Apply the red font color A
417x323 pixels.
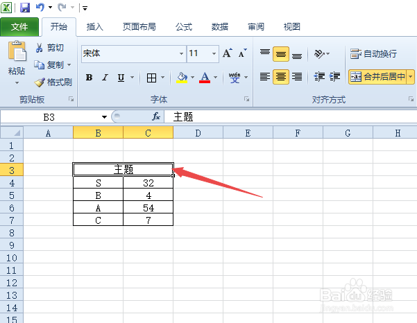[x=205, y=78]
